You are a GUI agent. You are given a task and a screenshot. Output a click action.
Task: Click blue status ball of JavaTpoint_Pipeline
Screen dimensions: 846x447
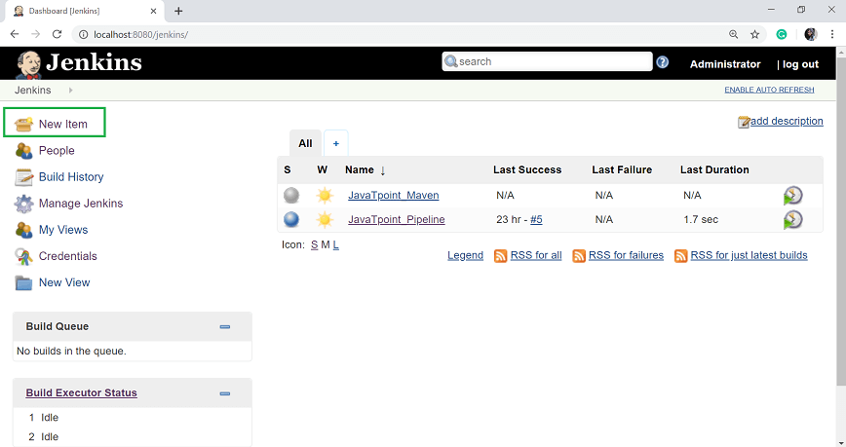(x=291, y=219)
